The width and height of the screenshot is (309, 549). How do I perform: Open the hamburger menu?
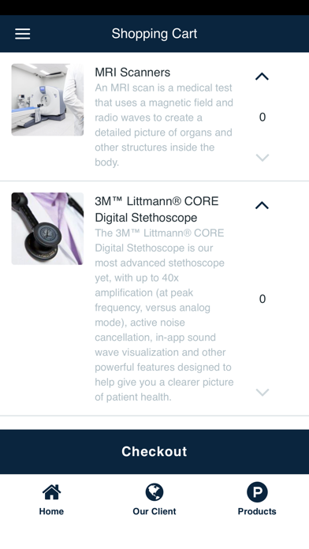tap(22, 34)
